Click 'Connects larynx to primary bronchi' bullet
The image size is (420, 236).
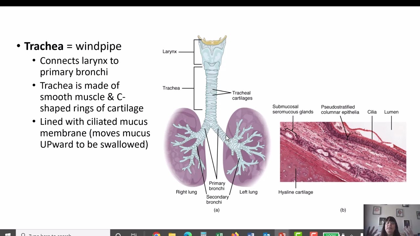coord(79,66)
